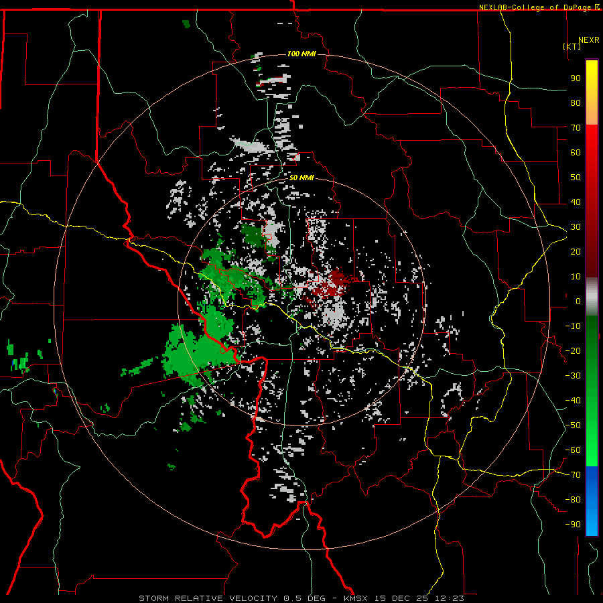
Task: Click the 10 value on the velocity scale
Action: tap(576, 277)
